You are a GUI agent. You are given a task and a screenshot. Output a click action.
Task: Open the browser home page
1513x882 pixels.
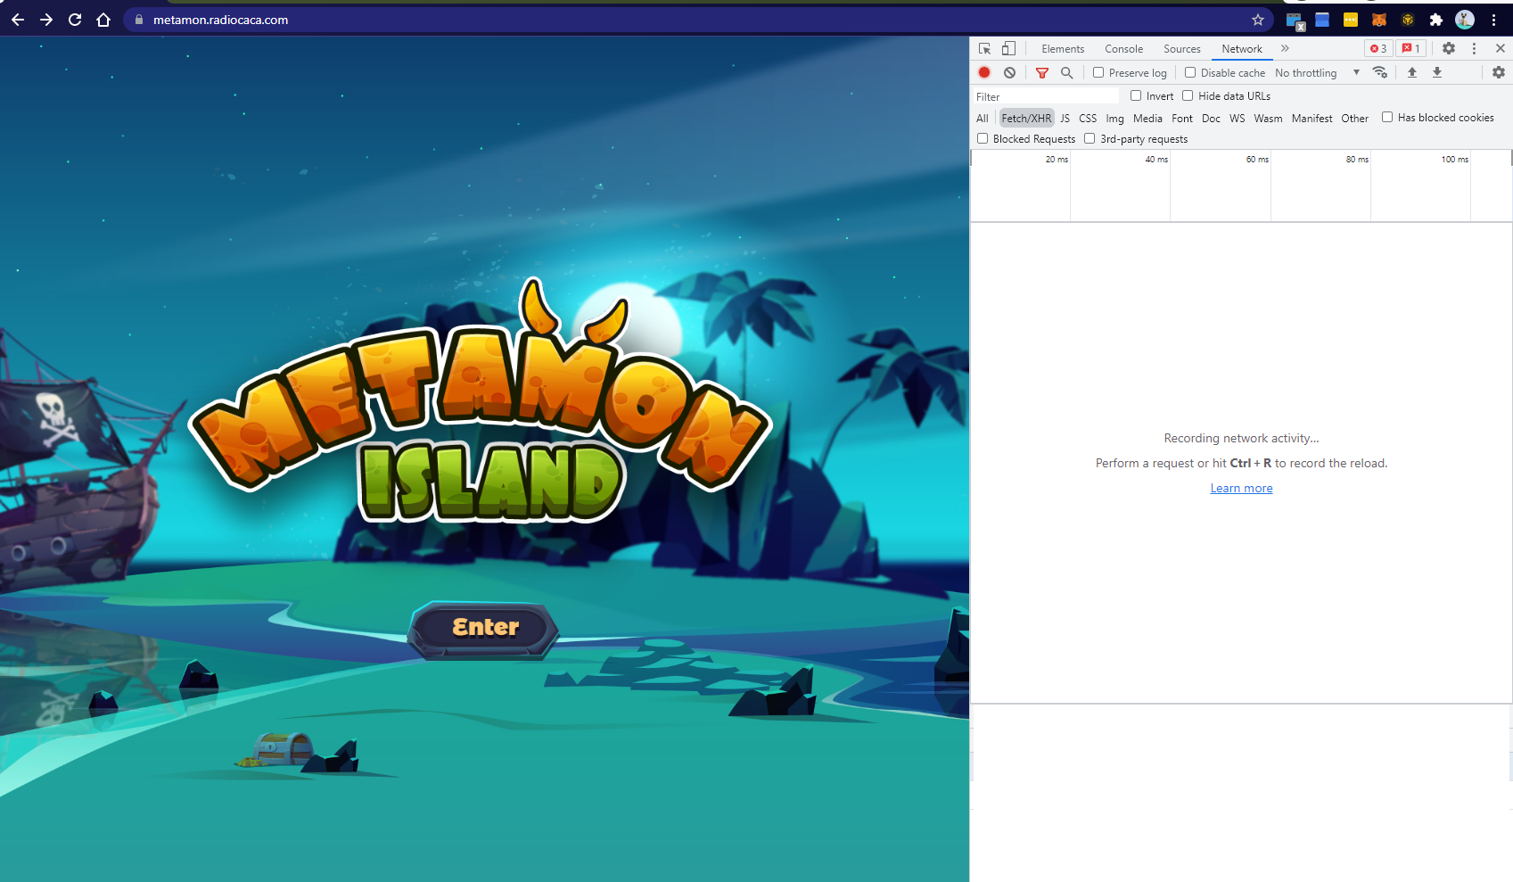tap(103, 20)
